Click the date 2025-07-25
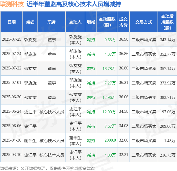This screenshot has width=177, height=171. (12, 39)
